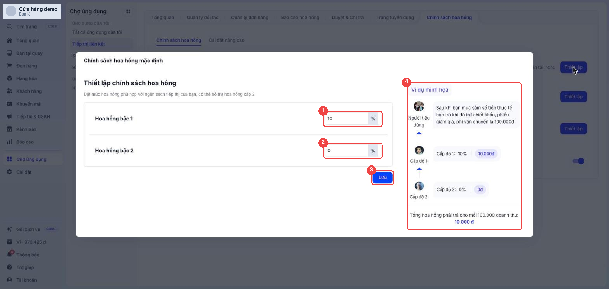The image size is (609, 289).
Task: Open Tổng quan home icon in sidebar
Action: pos(10,40)
